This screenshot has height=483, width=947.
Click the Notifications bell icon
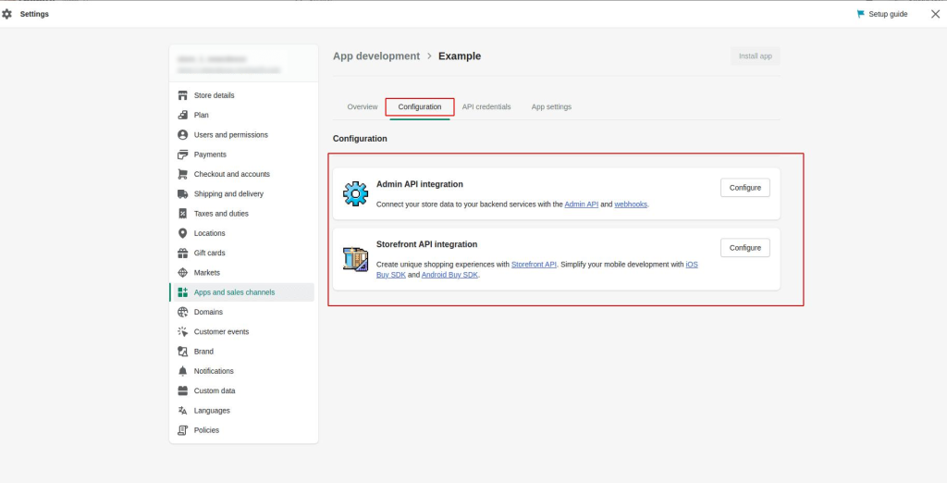point(183,371)
